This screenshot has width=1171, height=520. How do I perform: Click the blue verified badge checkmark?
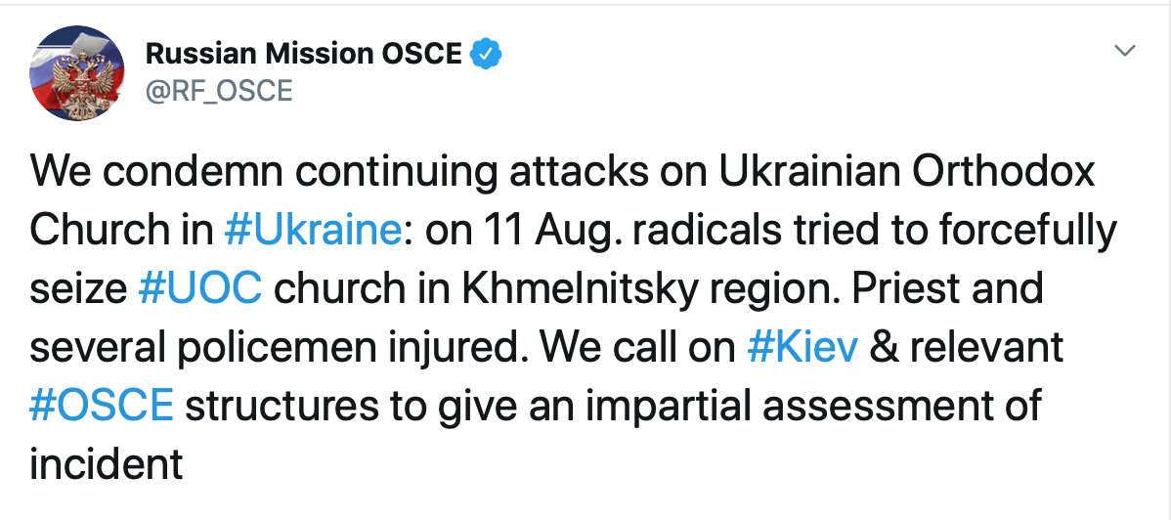click(x=485, y=54)
